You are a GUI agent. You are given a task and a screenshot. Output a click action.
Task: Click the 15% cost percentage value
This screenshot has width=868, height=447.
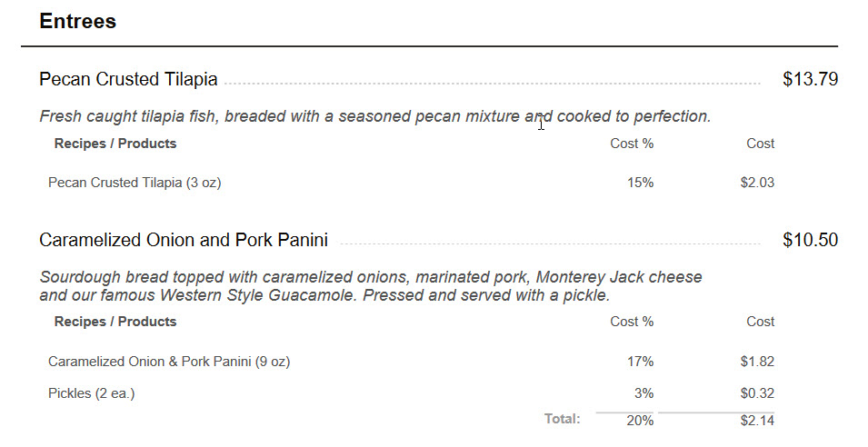(x=640, y=183)
